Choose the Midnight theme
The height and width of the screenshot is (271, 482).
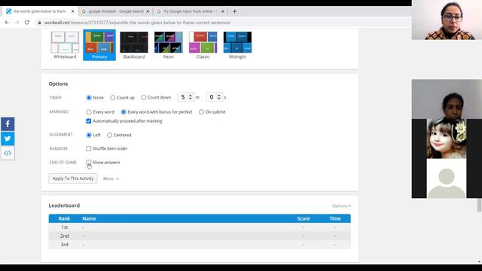click(x=237, y=45)
